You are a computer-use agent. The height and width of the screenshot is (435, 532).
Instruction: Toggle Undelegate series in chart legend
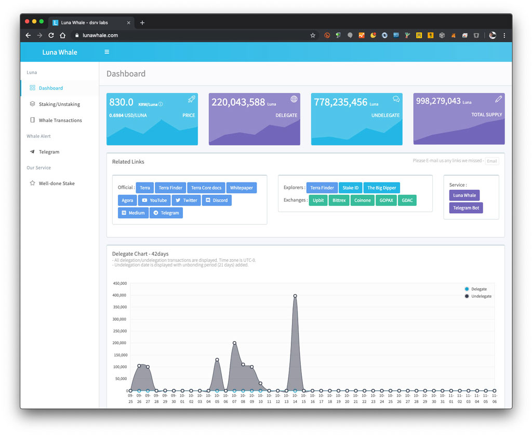point(478,296)
